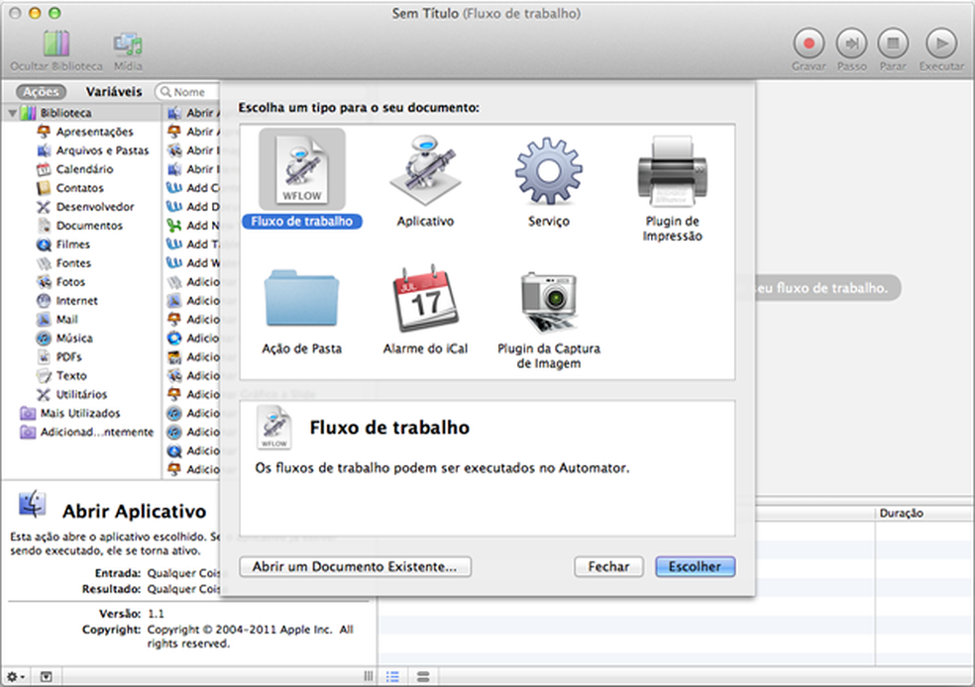Switch to the Ações tab

41,92
